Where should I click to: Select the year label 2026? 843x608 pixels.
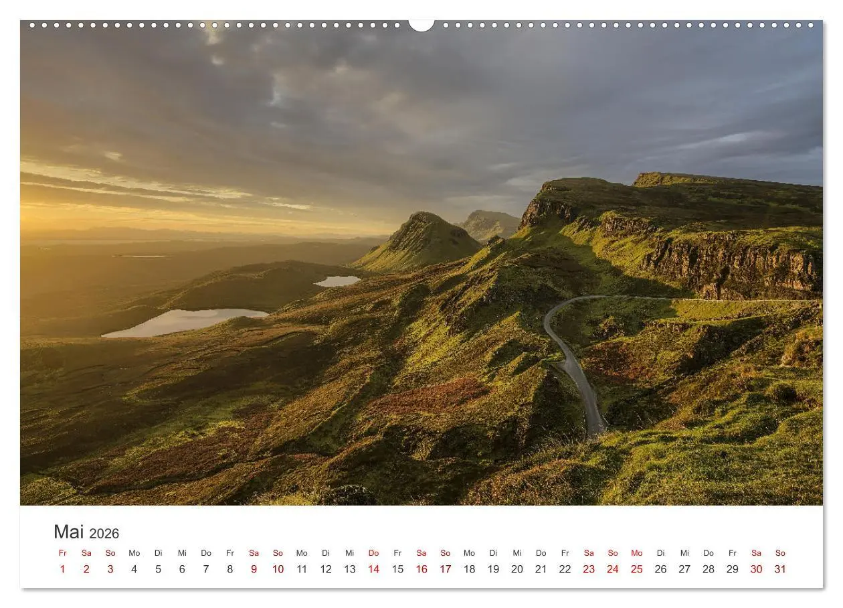pos(106,534)
